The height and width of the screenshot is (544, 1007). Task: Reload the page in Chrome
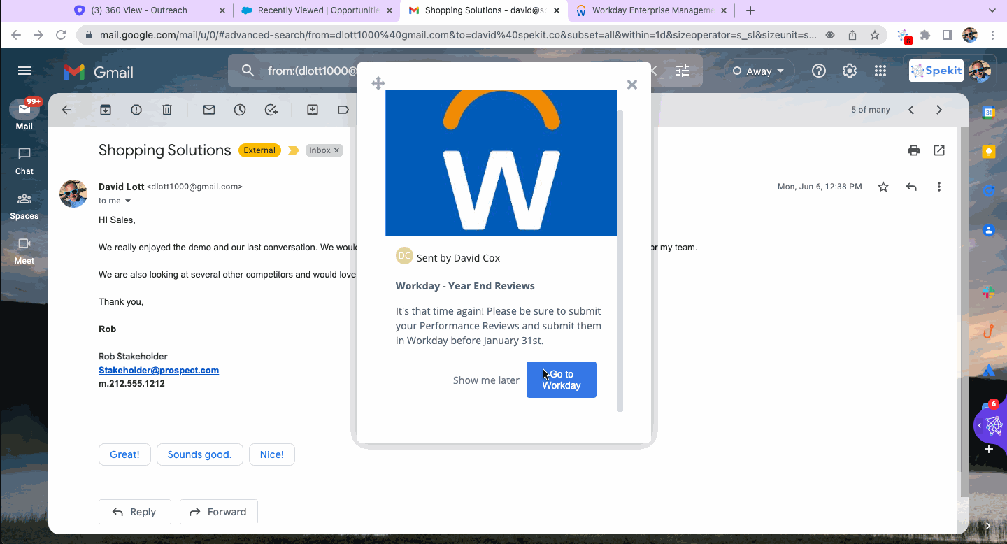point(61,35)
